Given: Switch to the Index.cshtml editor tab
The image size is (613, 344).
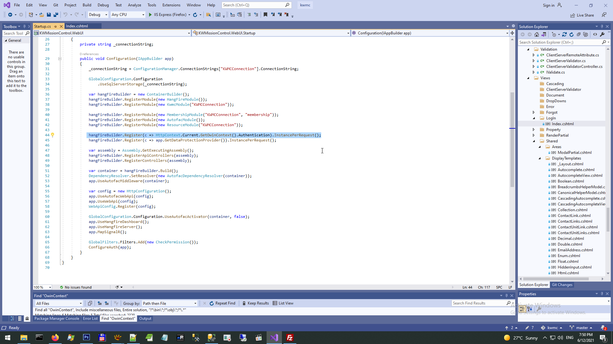Looking at the screenshot, I should click(77, 26).
